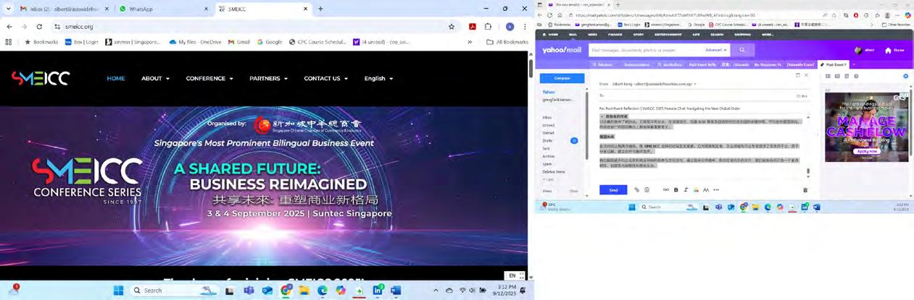Open Adobe Acrobat extension in Chrome
The height and width of the screenshot is (300, 914).
click(x=472, y=27)
